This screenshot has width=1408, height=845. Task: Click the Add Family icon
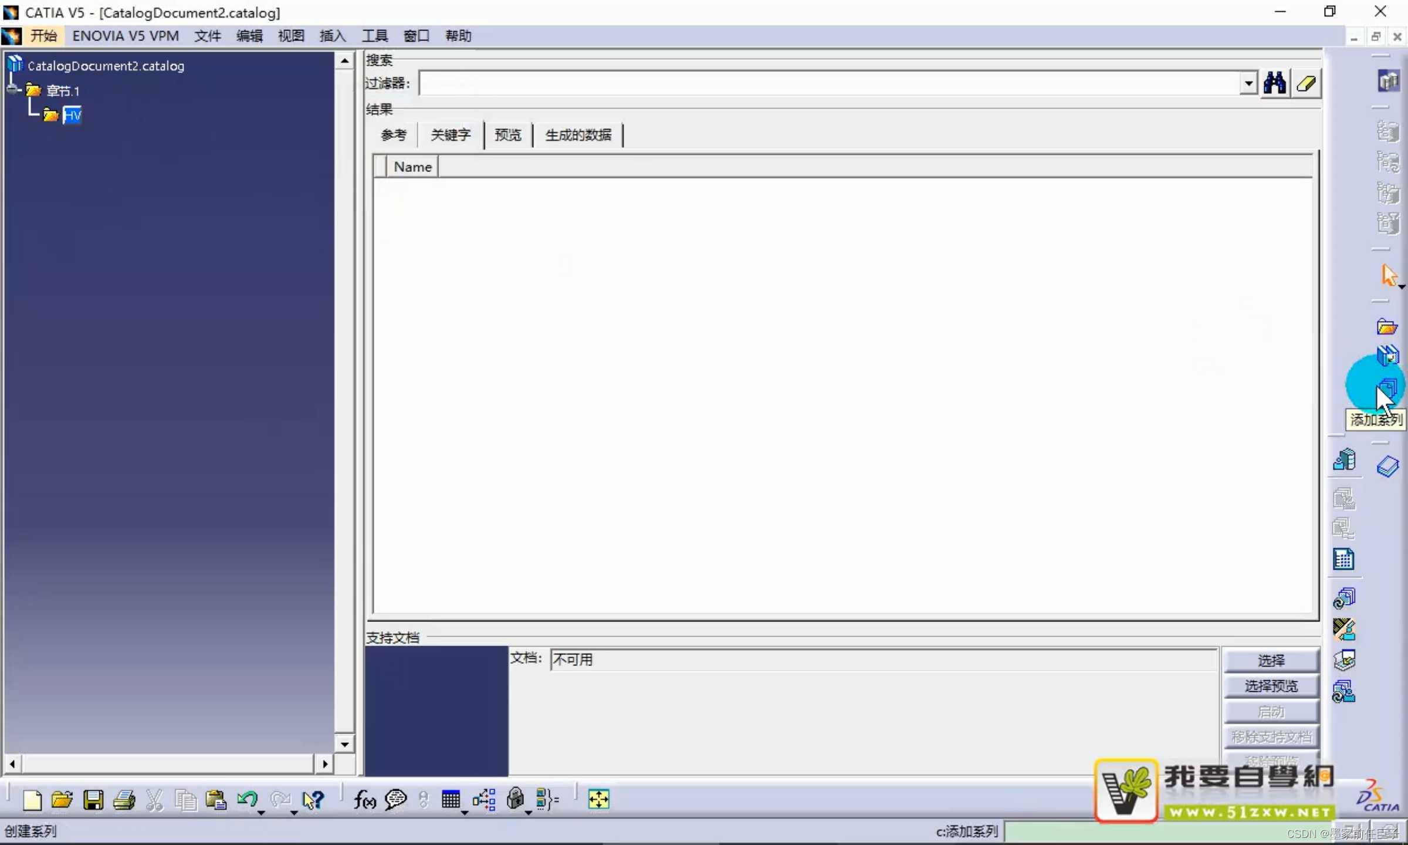click(x=1387, y=387)
